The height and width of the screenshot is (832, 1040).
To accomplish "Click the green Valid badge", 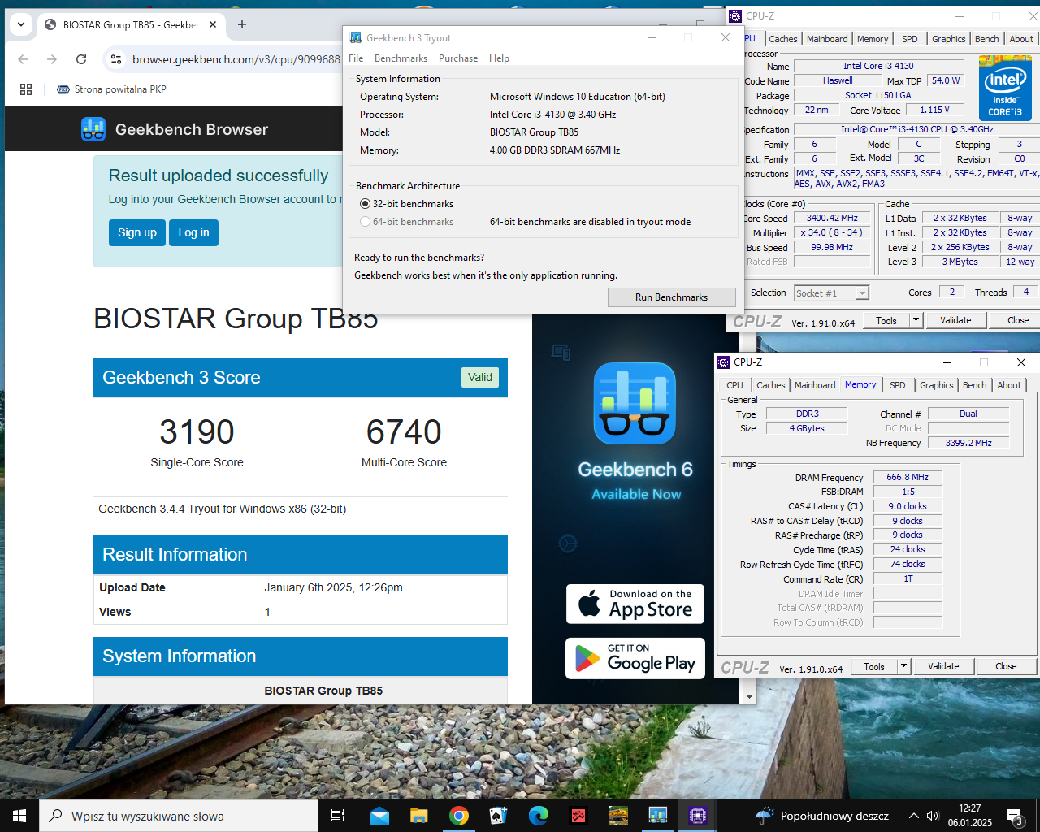I will coord(480,377).
